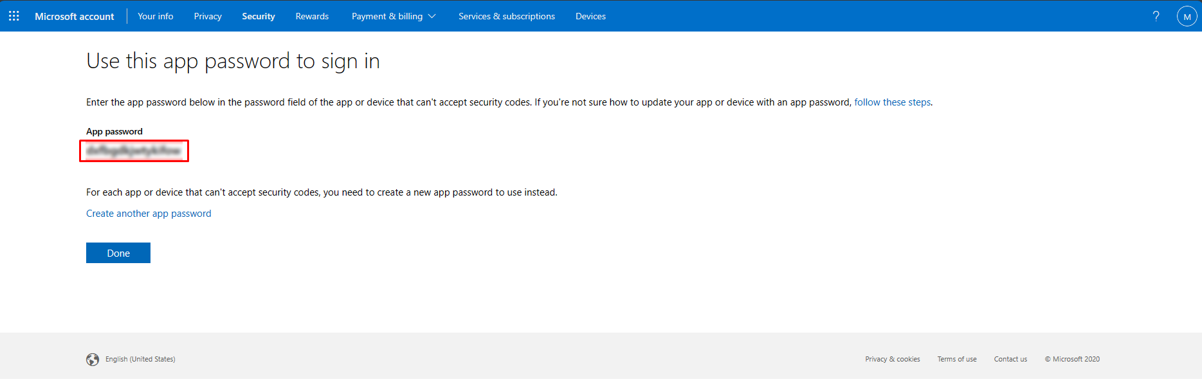Open the Devices tab
This screenshot has height=386, width=1202.
pos(590,16)
